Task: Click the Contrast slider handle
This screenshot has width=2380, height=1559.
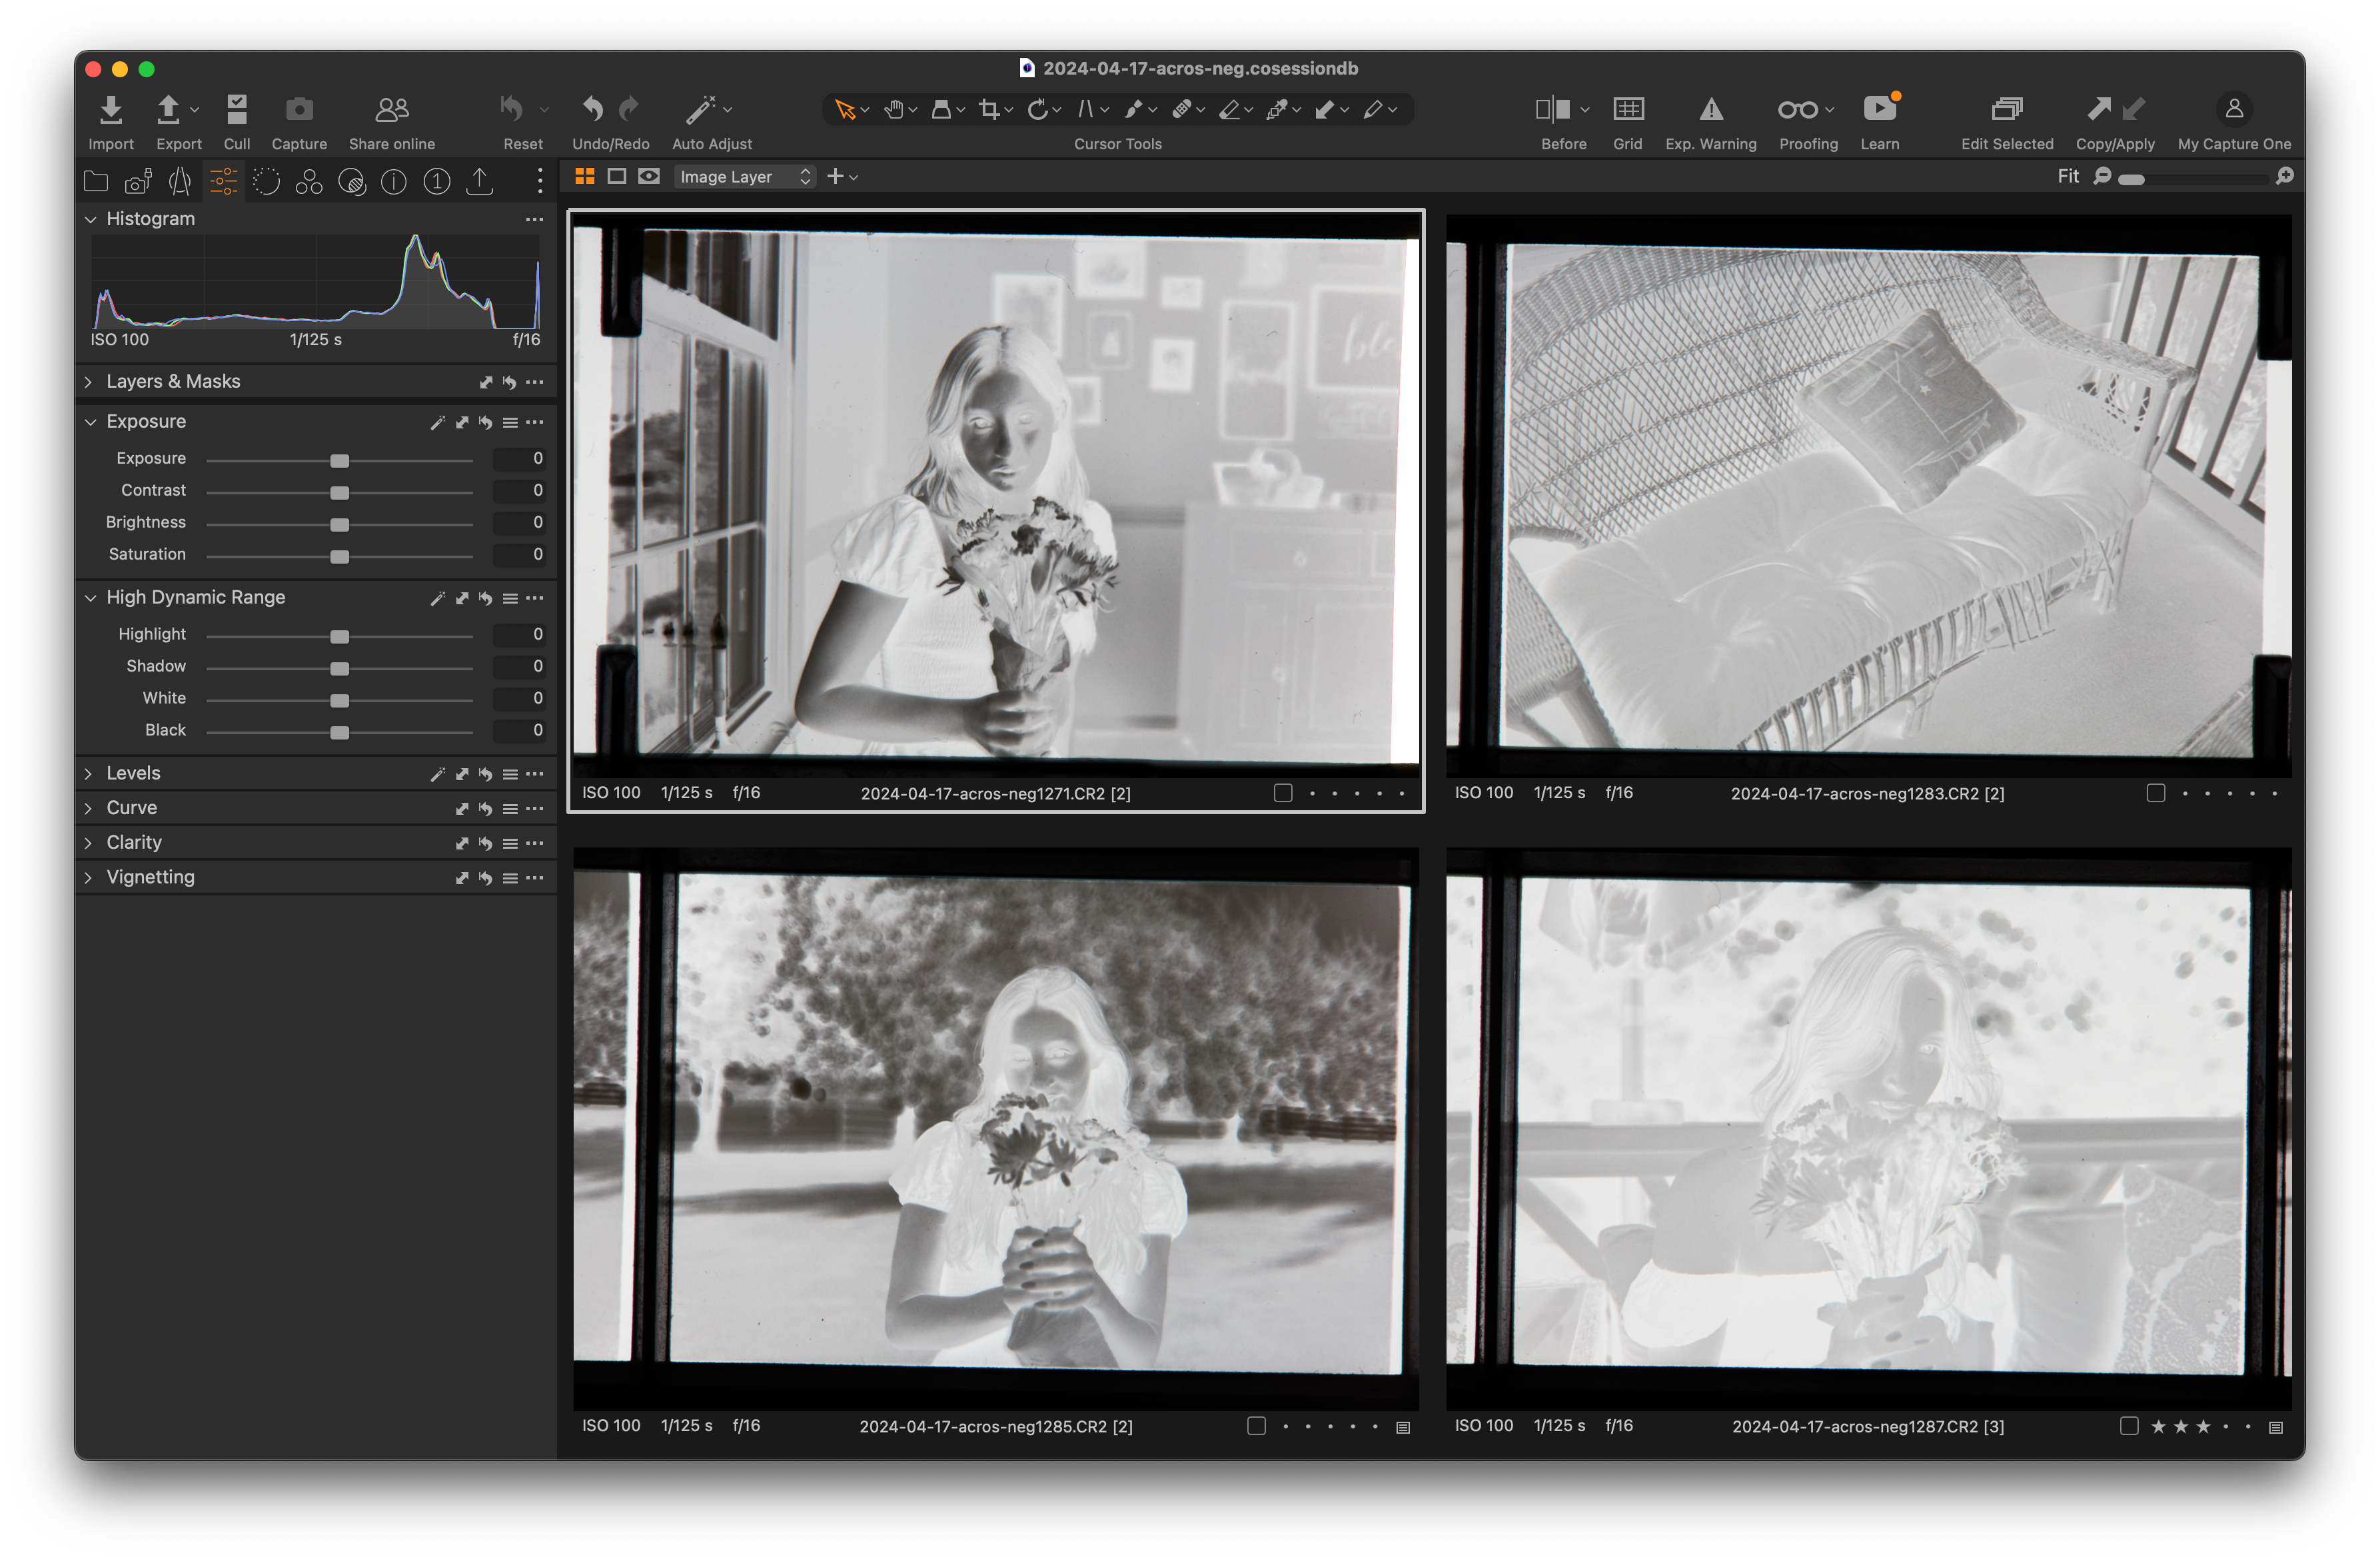Action: pos(340,492)
